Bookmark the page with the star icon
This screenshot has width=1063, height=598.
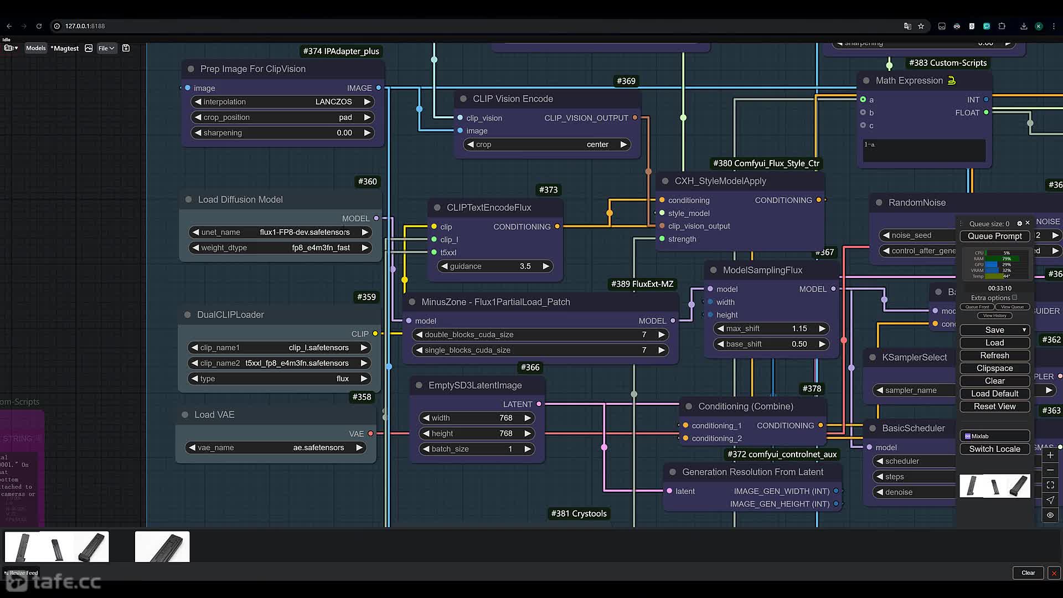(921, 26)
